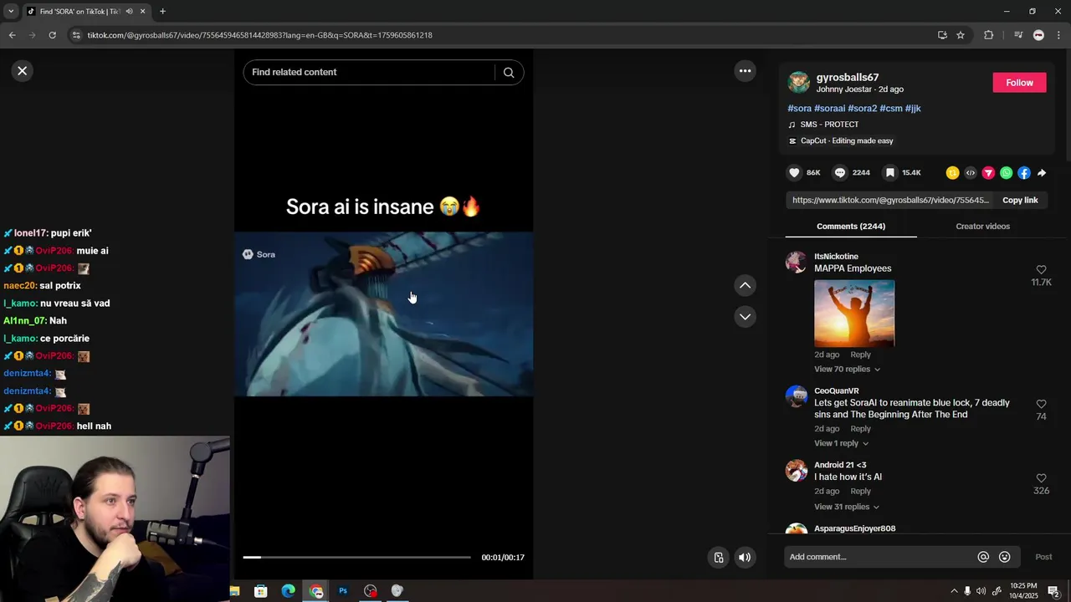Go to next video with down chevron

point(745,317)
